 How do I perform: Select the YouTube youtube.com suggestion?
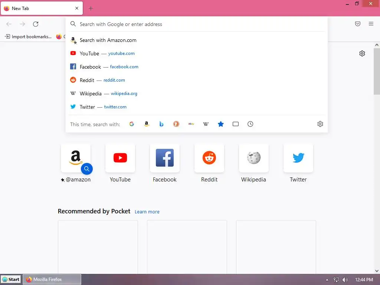coord(197,53)
